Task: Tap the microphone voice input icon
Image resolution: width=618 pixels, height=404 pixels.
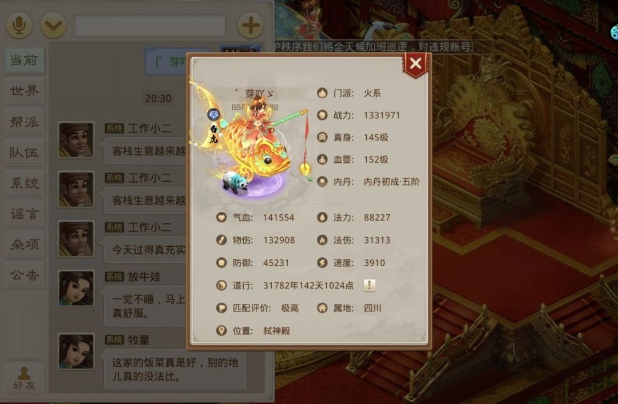Action: pos(18,26)
